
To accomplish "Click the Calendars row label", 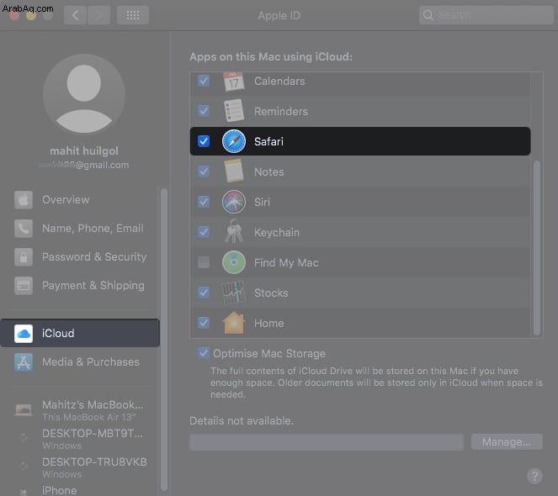I will [x=279, y=81].
